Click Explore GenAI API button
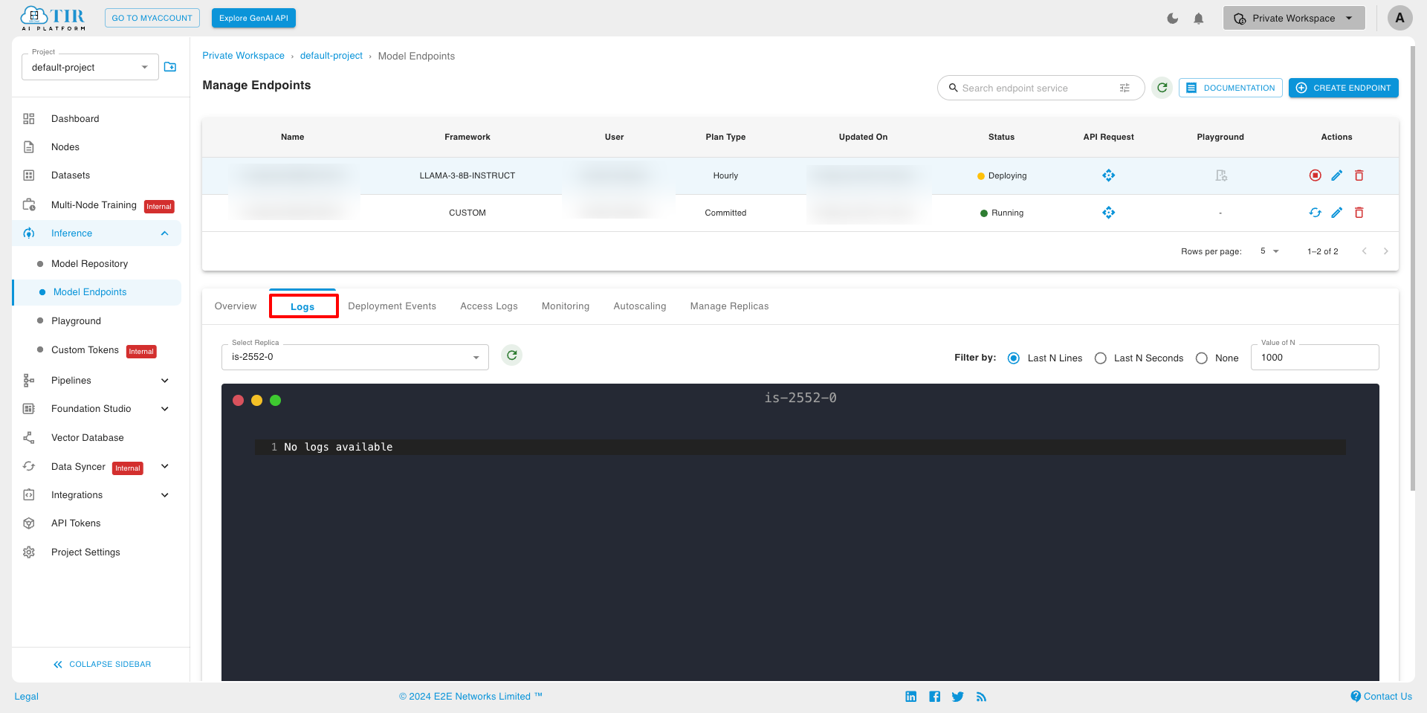Image resolution: width=1427 pixels, height=713 pixels. click(x=253, y=18)
